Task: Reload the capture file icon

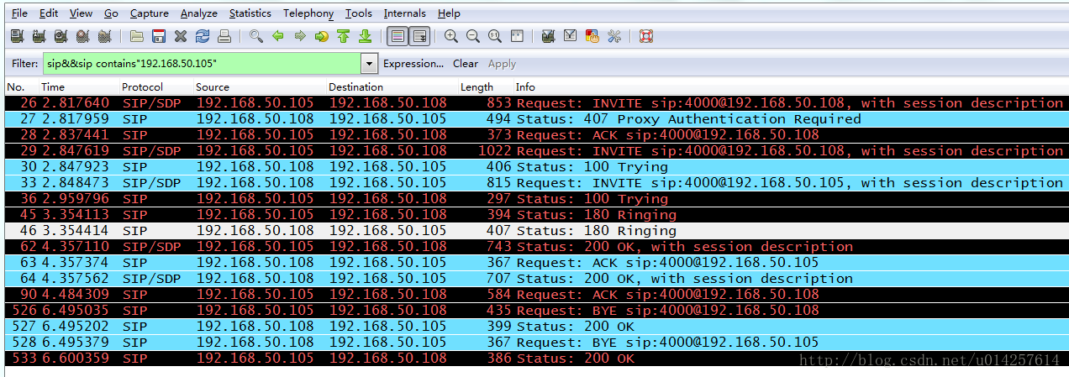Action: pos(203,36)
